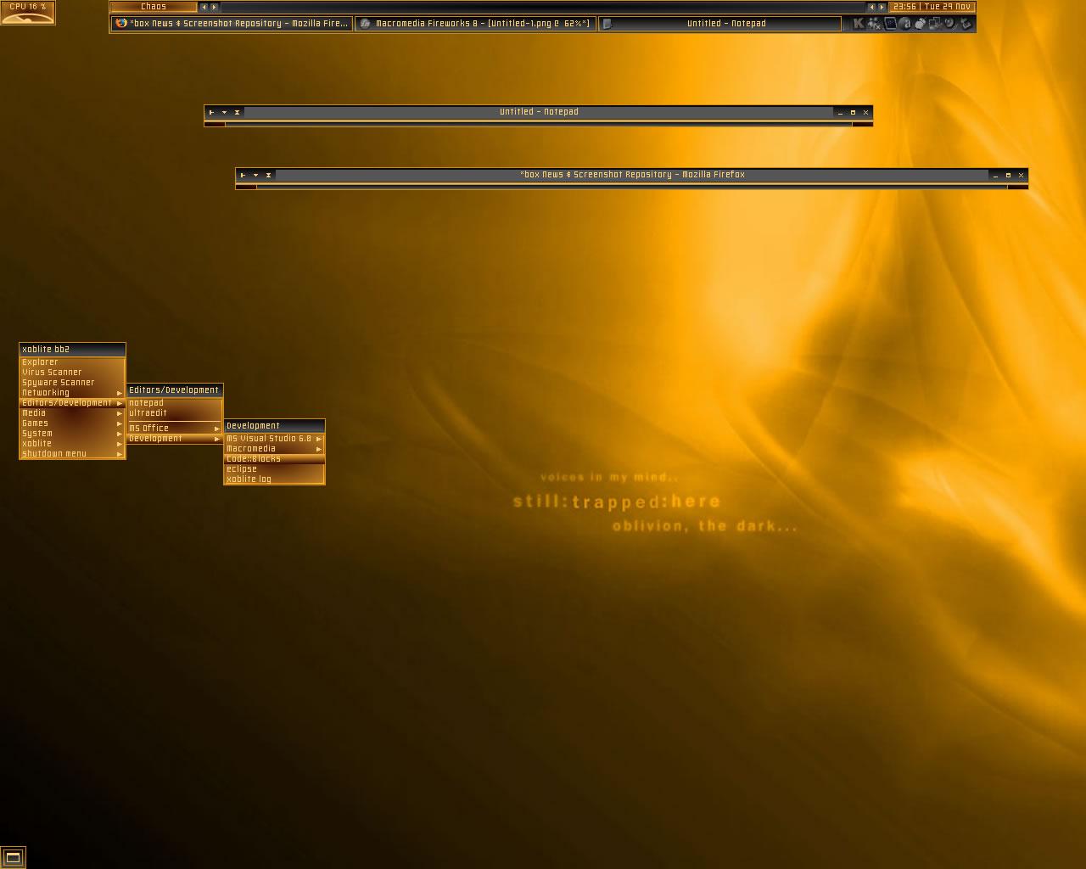Click the K icon in system tray
This screenshot has height=869, width=1086.
(859, 24)
